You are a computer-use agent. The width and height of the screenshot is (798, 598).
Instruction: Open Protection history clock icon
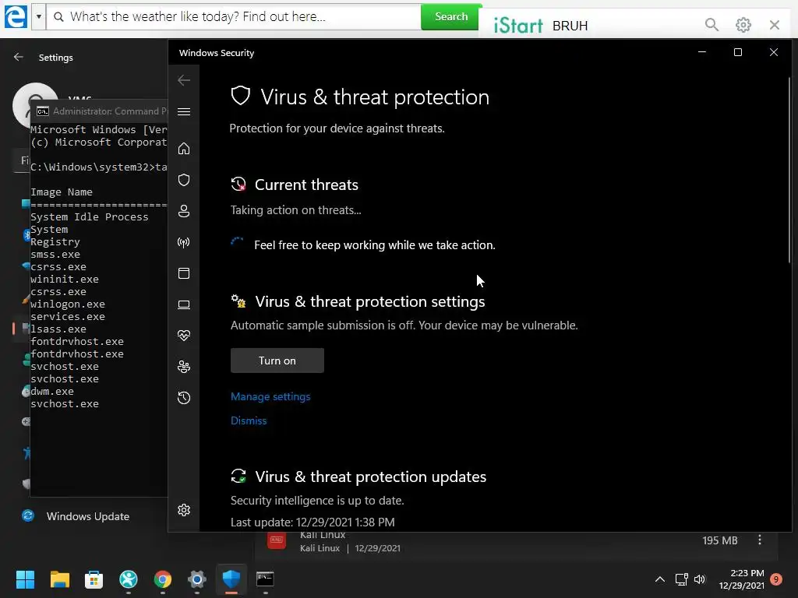pos(184,398)
